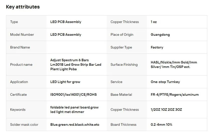Viewport: 213px width, 135px height.
Task: Select the Place of Origin label
Action: [122, 35]
